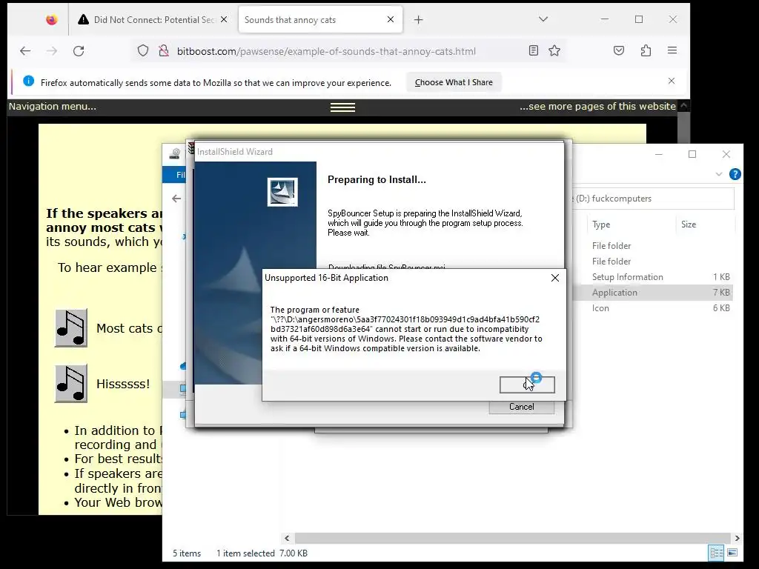Reload the current Firefox page

point(79,51)
